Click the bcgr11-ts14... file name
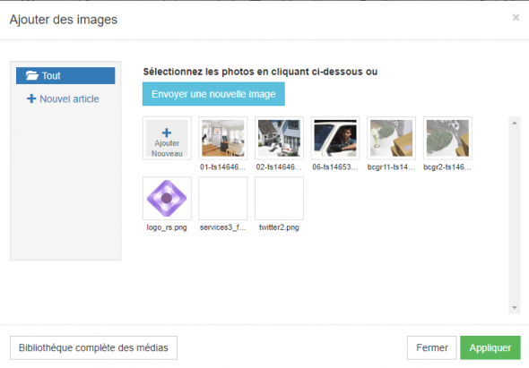529x368 pixels. tap(391, 167)
